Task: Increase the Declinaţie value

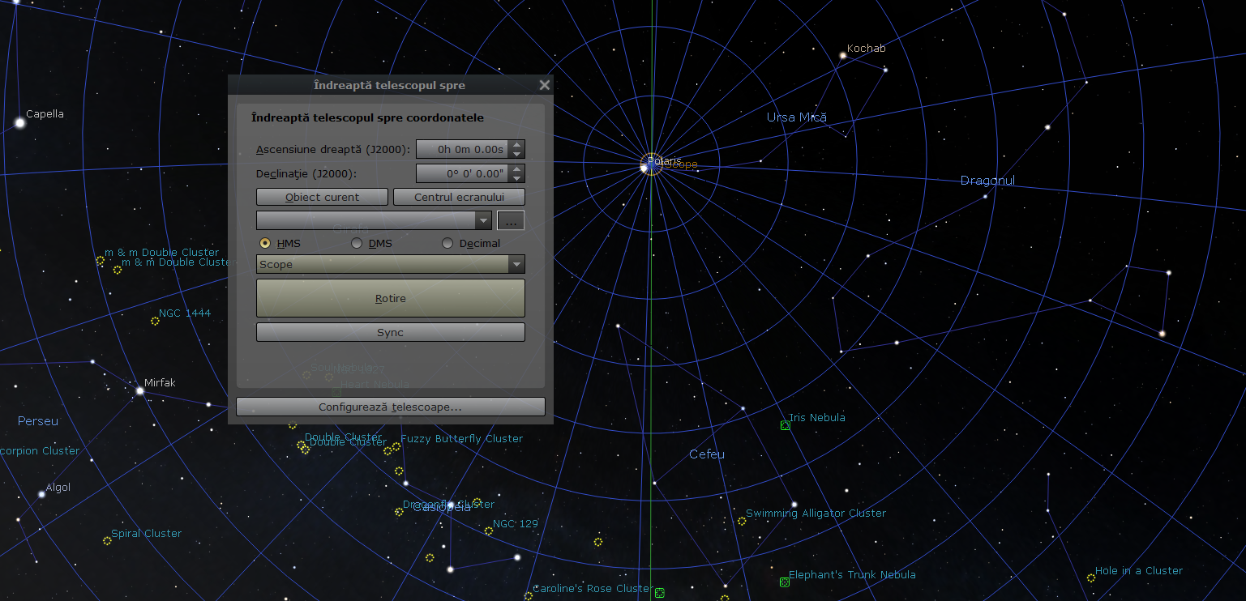Action: tap(517, 168)
